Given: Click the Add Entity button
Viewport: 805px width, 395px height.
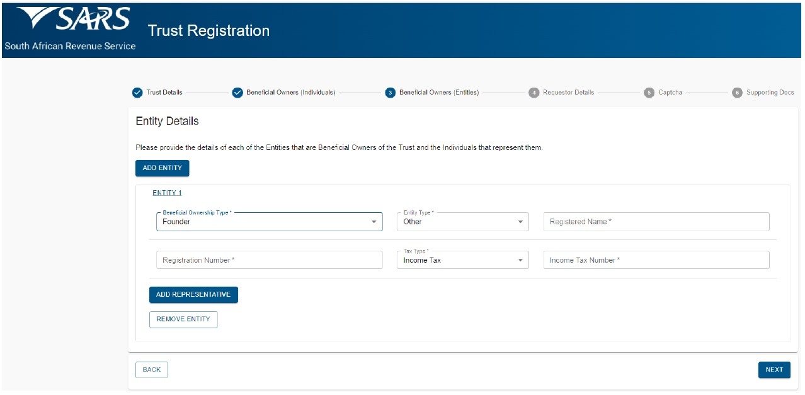Looking at the screenshot, I should (162, 168).
